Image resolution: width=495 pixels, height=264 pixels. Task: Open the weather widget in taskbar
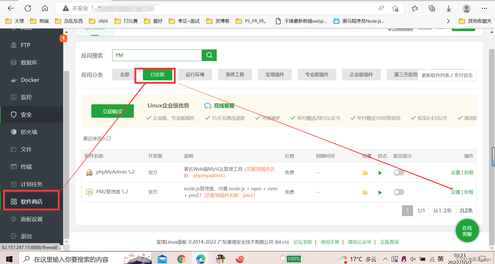357,259
